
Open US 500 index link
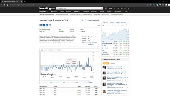click(x=104, y=46)
